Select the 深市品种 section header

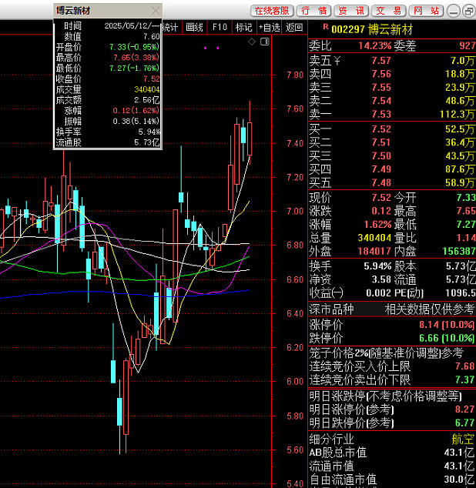click(x=332, y=309)
